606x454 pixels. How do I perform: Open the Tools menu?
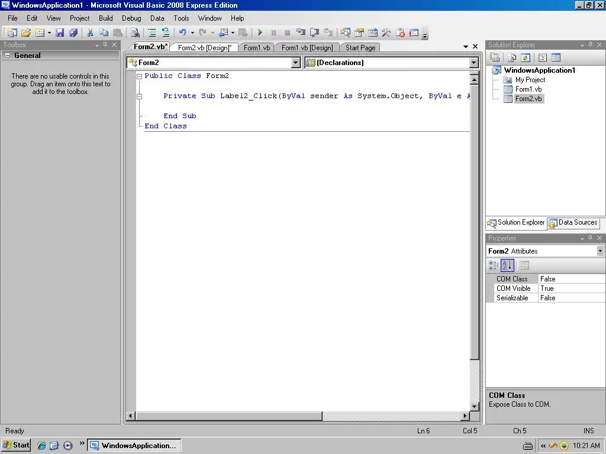181,18
